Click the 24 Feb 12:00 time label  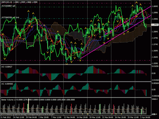(x=19, y=117)
